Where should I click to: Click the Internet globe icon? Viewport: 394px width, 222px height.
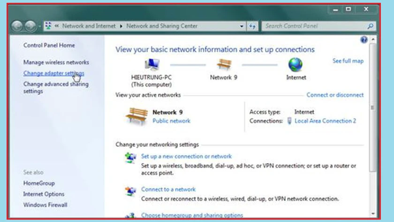click(295, 64)
